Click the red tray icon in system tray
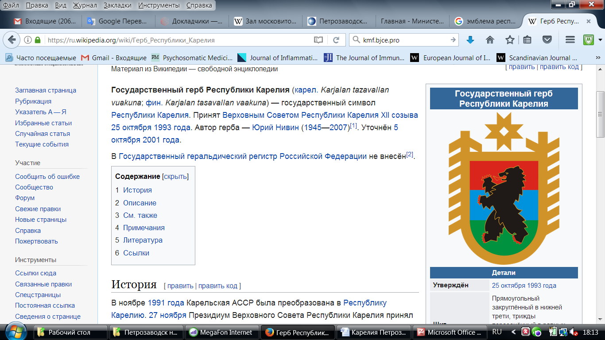The height and width of the screenshot is (340, 605). point(526,332)
